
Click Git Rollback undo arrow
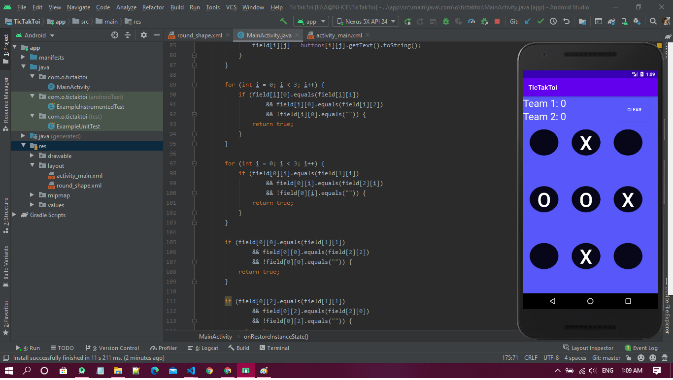pyautogui.click(x=566, y=21)
